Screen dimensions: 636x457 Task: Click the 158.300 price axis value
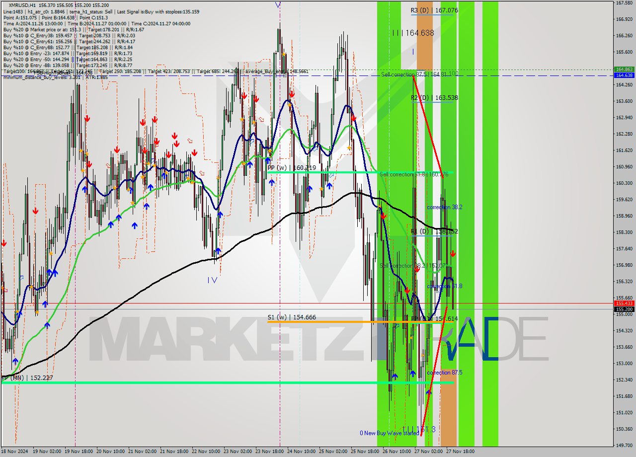click(x=624, y=232)
